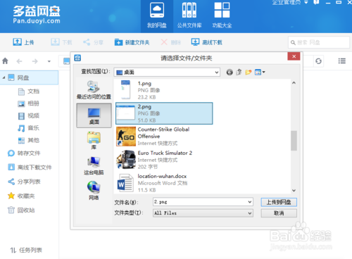Navigate forward with right arrow
The height and width of the screenshot is (259, 352).
click(34, 61)
